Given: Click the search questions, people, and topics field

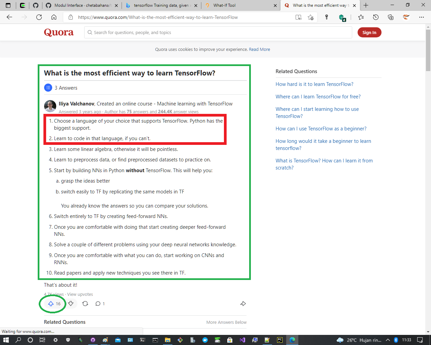Looking at the screenshot, I should tap(218, 32).
